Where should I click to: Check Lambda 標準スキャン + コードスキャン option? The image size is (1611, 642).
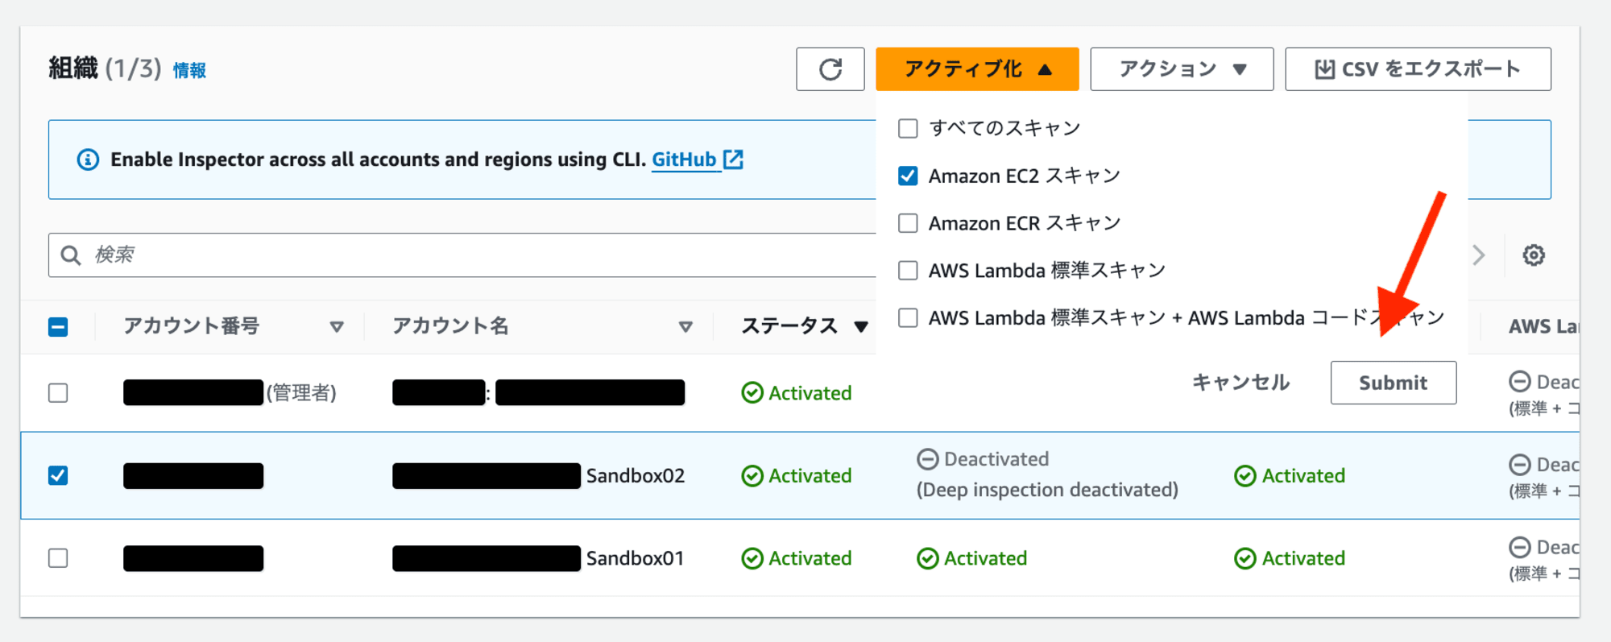click(908, 318)
